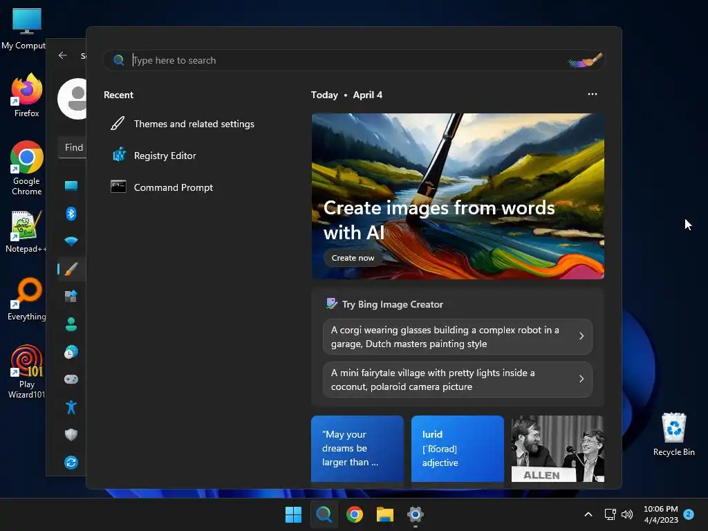Image resolution: width=708 pixels, height=531 pixels.
Task: Click the Command Prompt terminal icon
Action: click(118, 187)
